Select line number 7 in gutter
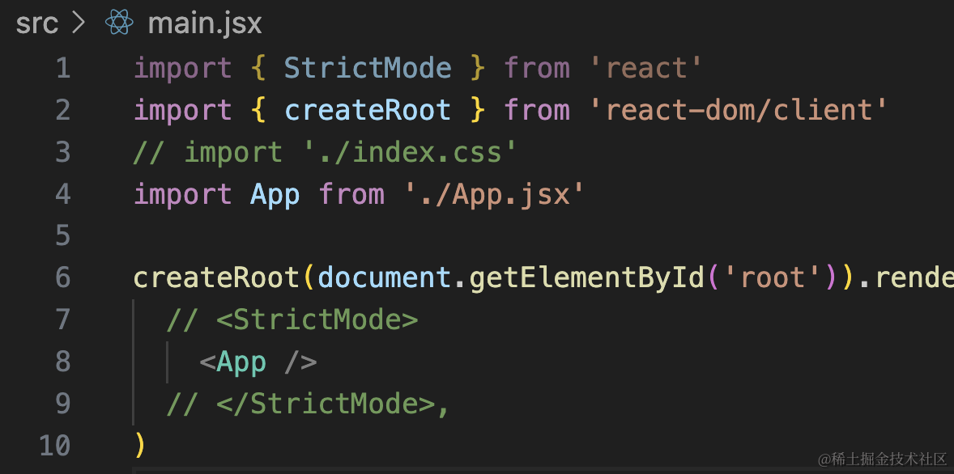 point(63,320)
